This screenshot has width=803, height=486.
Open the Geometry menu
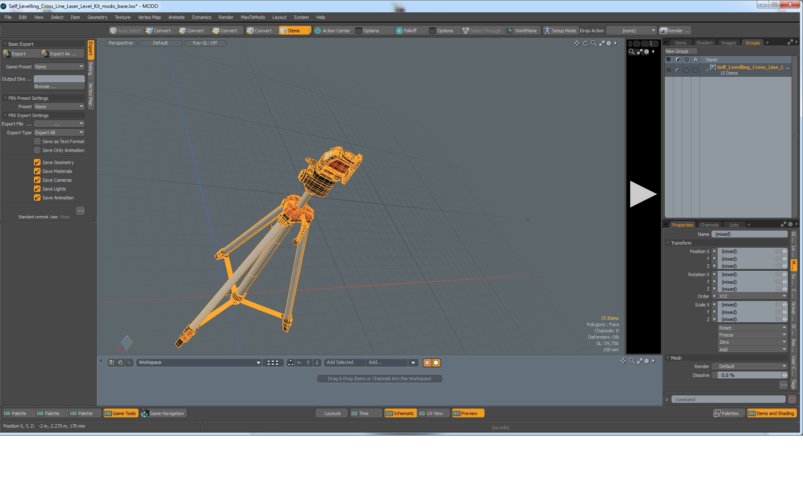(97, 17)
